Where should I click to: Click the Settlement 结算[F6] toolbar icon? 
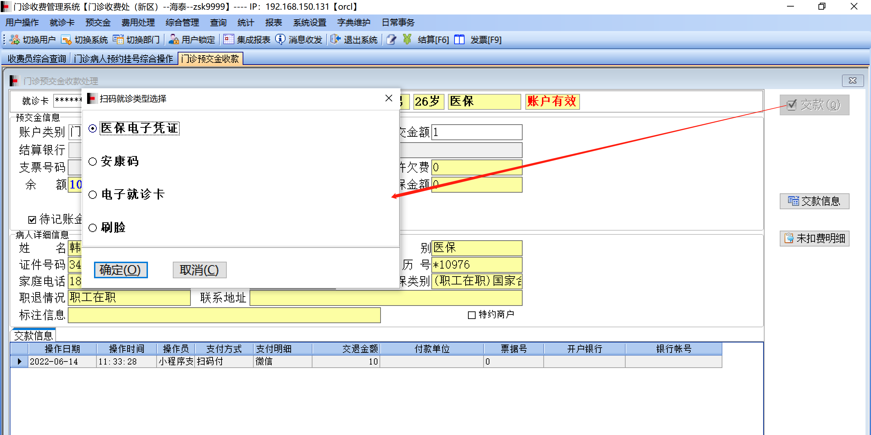click(x=407, y=40)
